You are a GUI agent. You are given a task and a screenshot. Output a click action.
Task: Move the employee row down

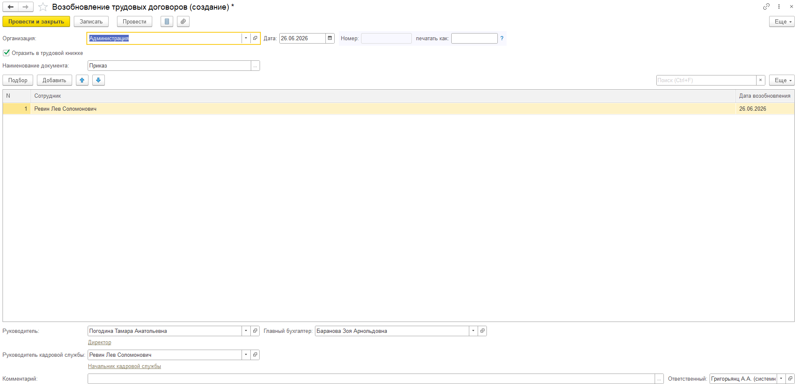(99, 80)
